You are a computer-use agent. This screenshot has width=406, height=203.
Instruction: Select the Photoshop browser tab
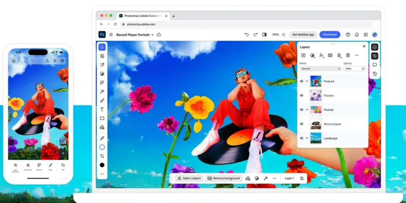point(143,16)
